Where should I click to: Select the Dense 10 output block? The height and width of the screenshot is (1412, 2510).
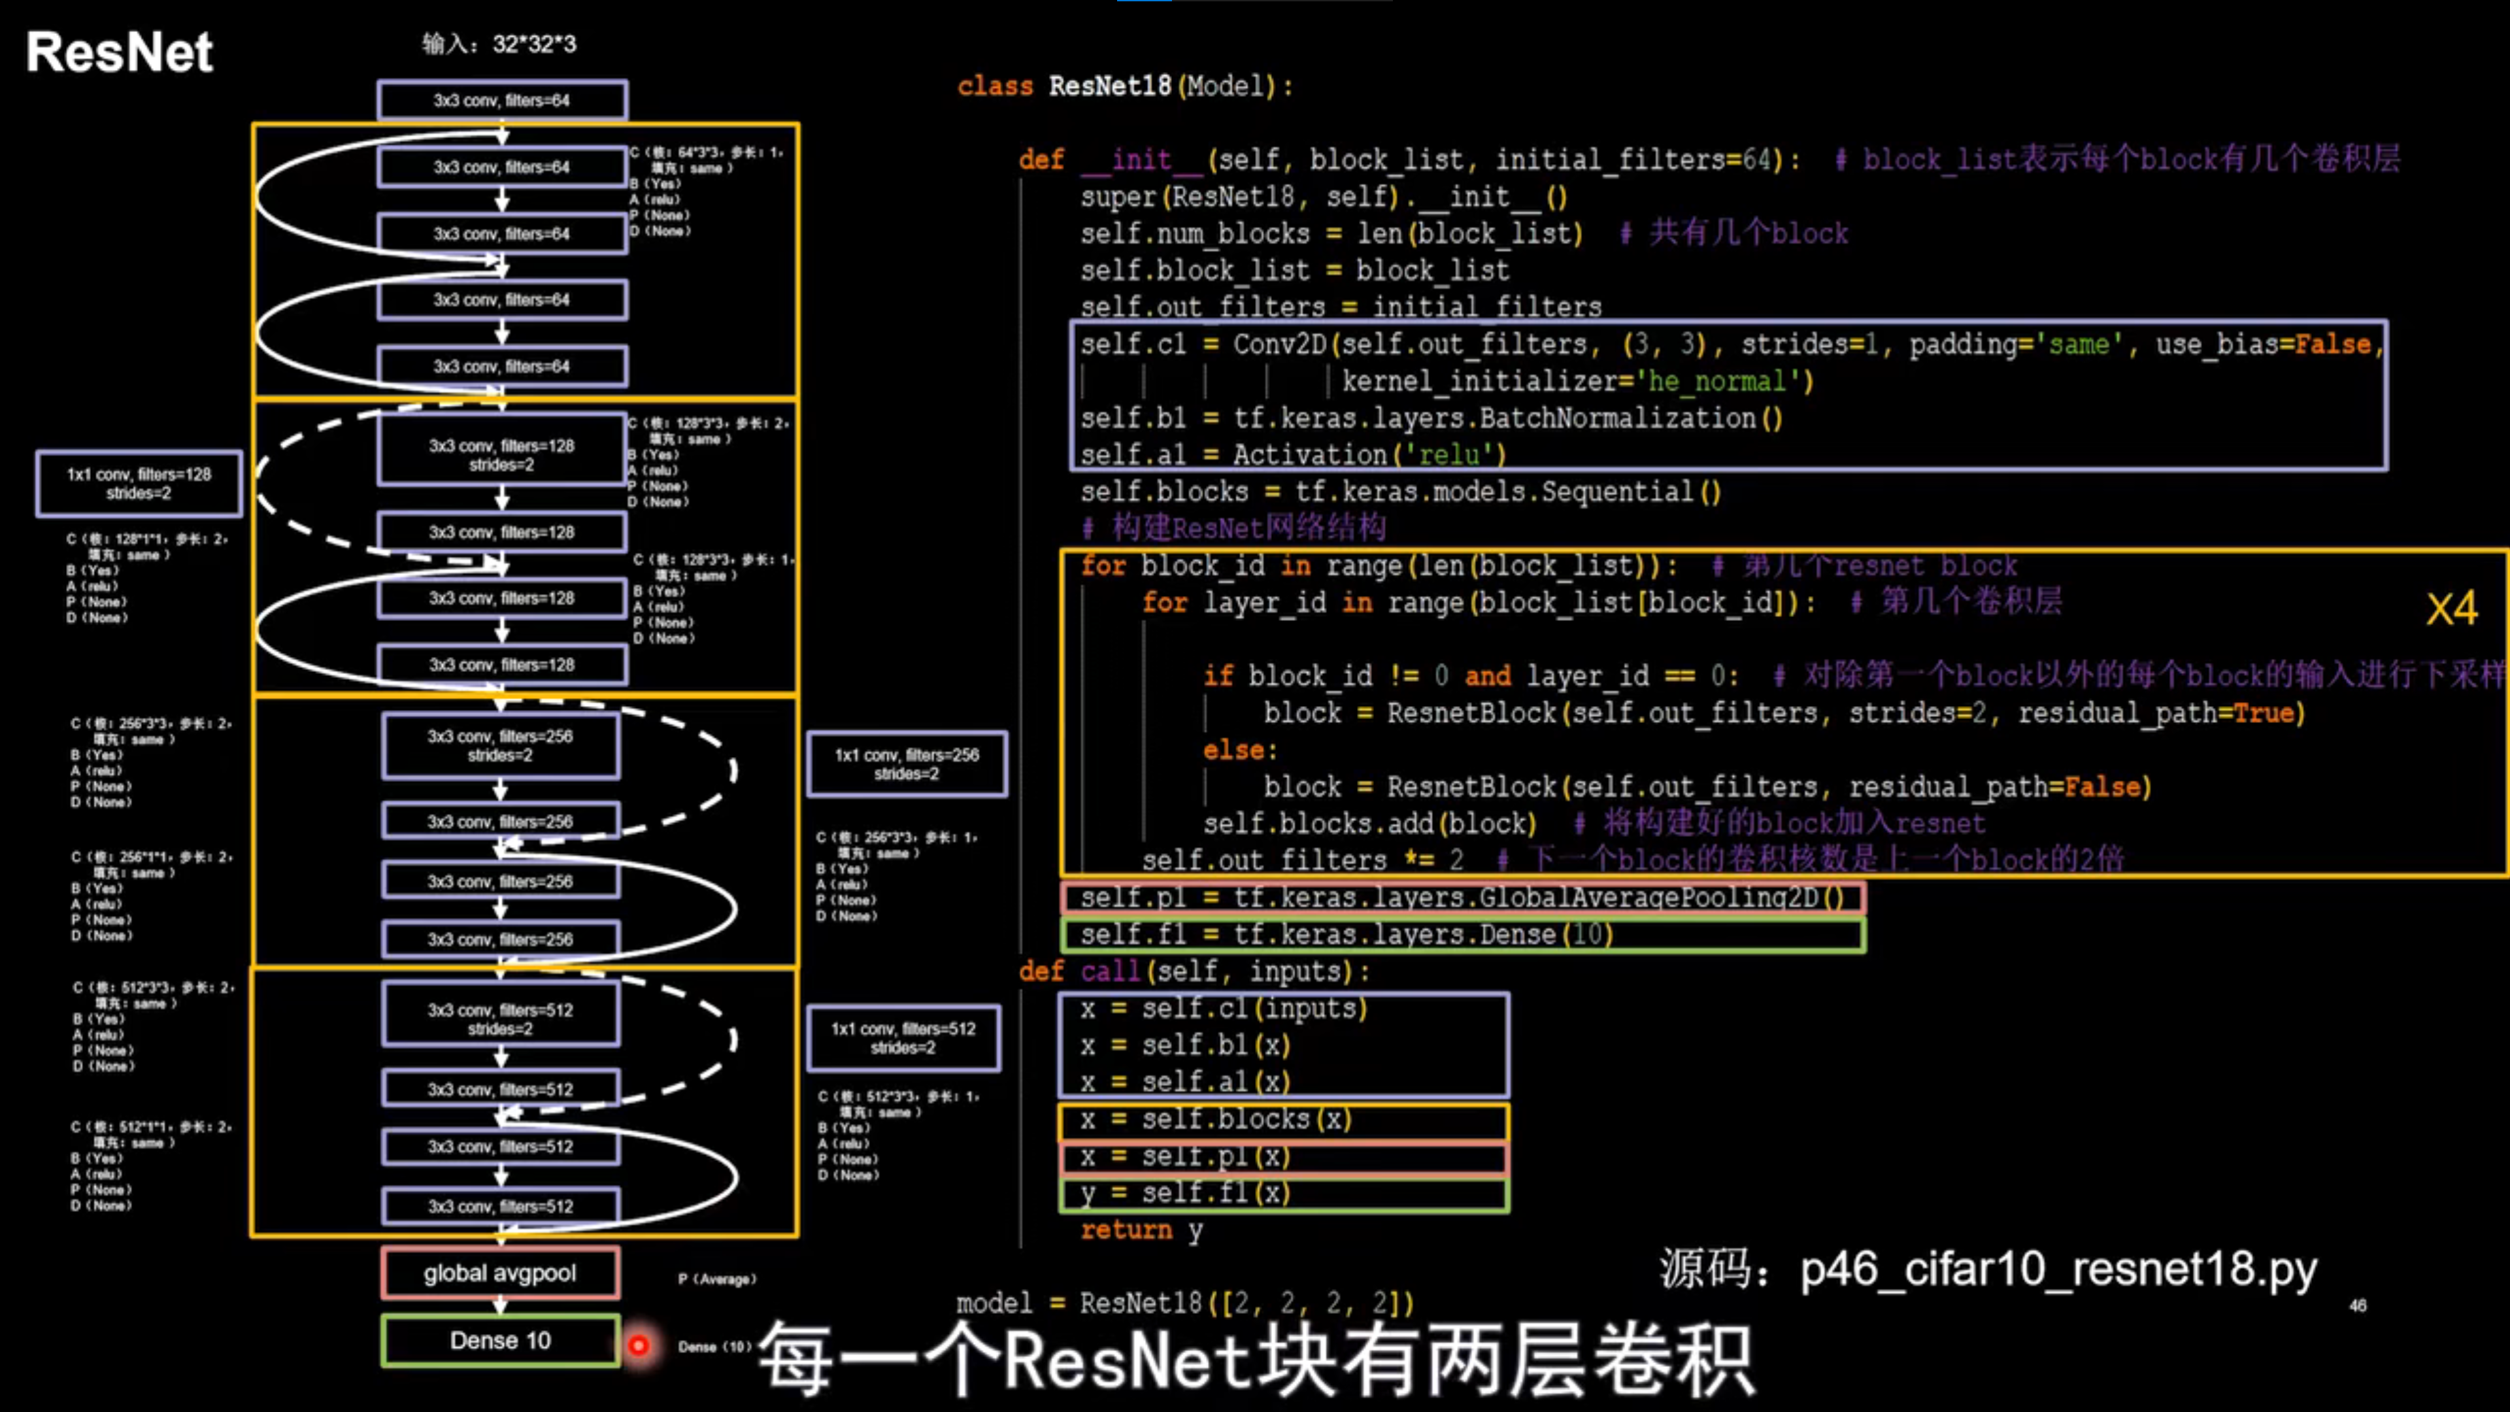(500, 1341)
